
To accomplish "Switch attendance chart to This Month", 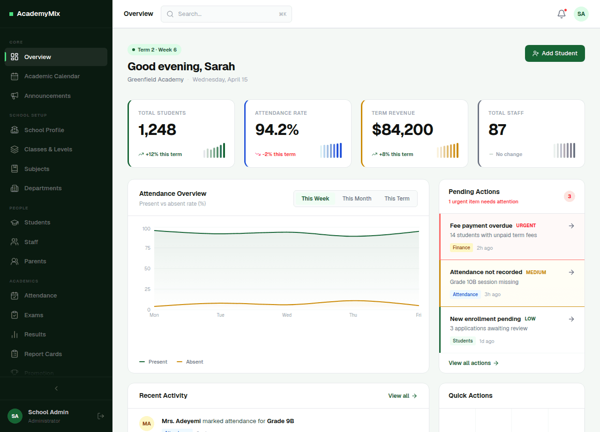I will 357,198.
